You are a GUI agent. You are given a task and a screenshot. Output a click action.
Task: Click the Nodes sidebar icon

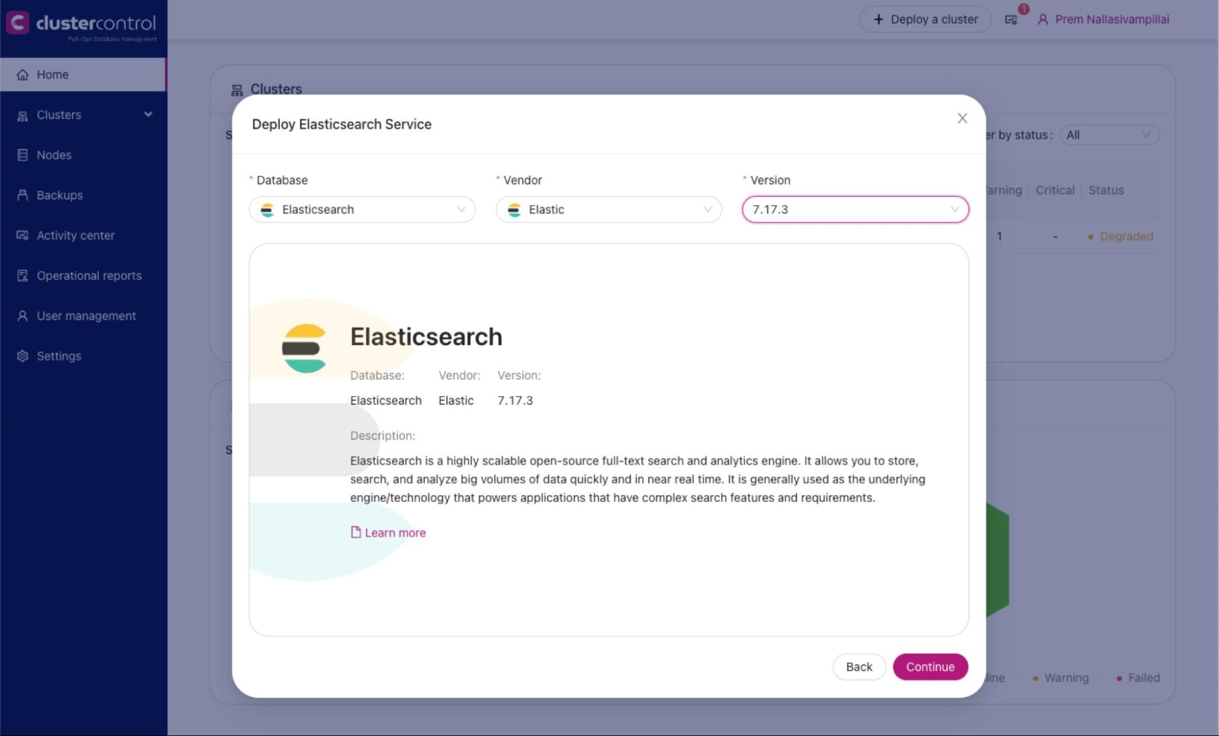tap(22, 155)
